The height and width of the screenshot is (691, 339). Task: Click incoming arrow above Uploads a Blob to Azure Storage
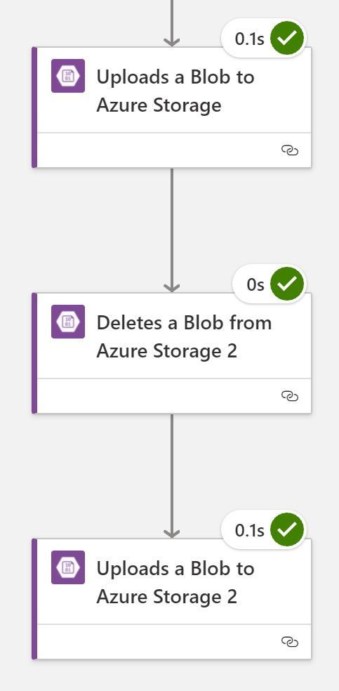[172, 23]
